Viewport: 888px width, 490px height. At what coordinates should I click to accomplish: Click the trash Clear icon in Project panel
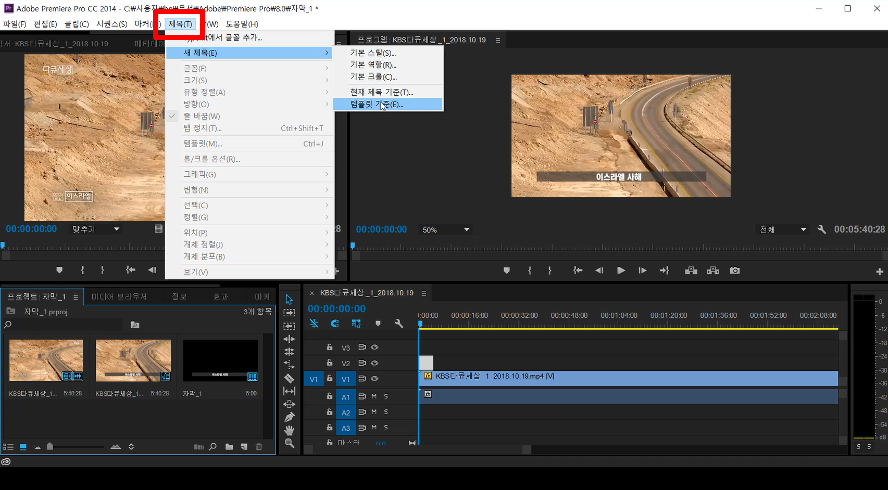pos(259,447)
